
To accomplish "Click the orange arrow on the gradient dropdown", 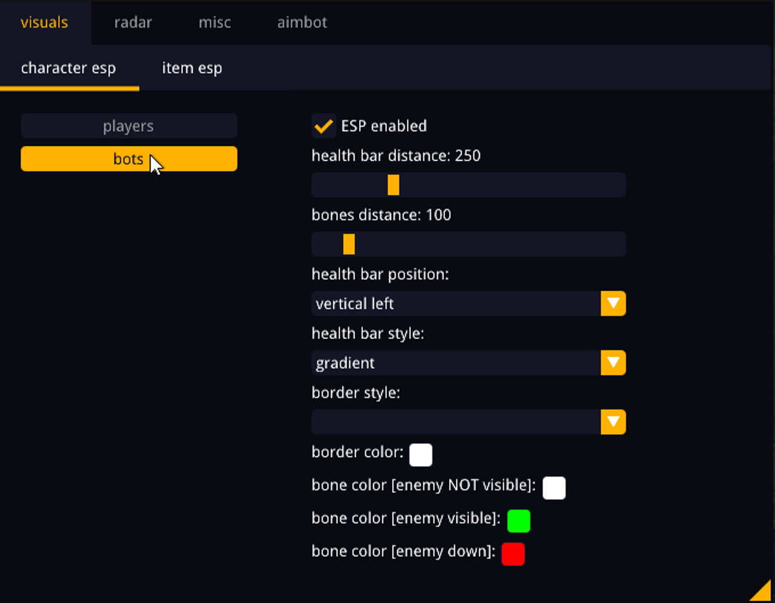I will click(613, 363).
